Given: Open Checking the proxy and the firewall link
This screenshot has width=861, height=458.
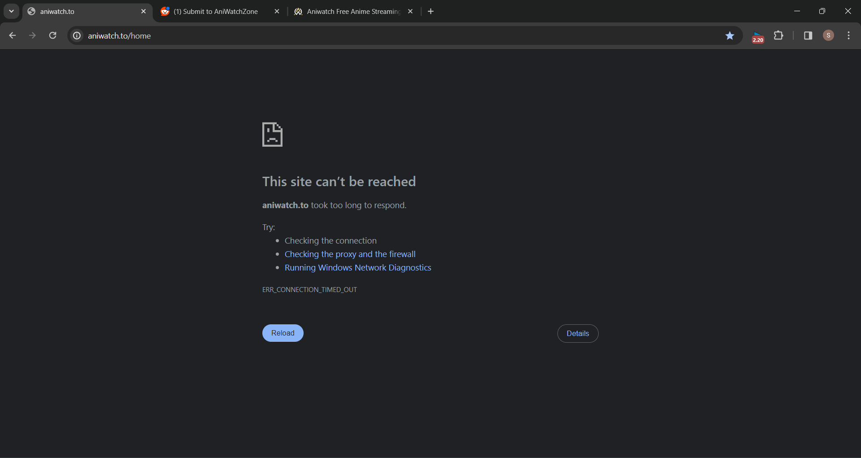Looking at the screenshot, I should click(x=350, y=254).
